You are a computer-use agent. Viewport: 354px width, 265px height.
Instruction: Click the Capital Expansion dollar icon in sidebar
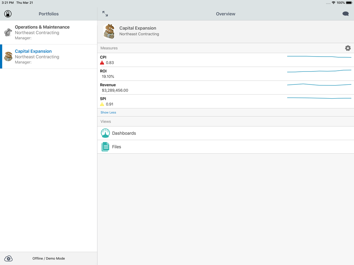pos(8,56)
